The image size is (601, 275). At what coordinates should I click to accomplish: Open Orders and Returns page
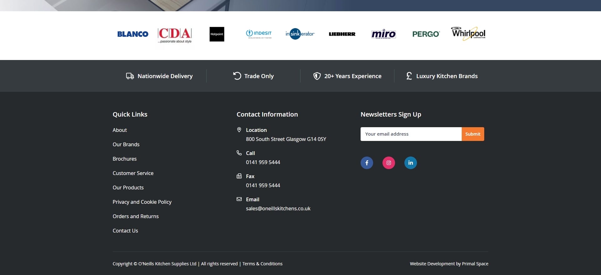click(x=136, y=216)
